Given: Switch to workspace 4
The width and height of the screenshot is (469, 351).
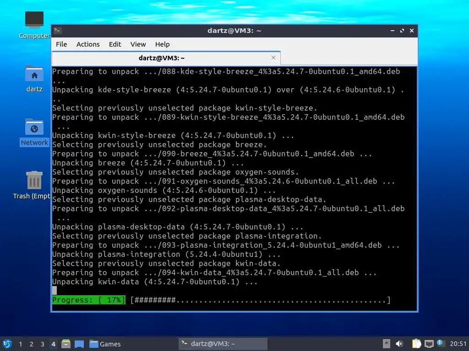Looking at the screenshot, I should (x=53, y=344).
